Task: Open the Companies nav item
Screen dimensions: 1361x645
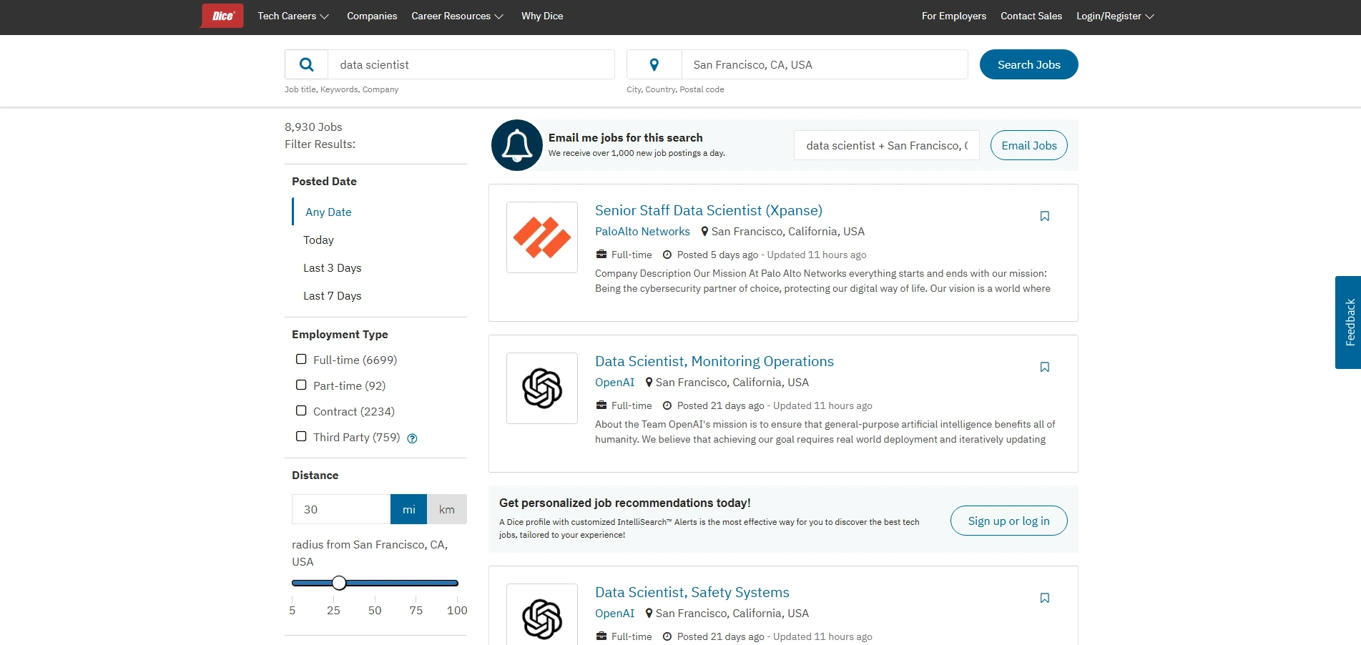Action: click(x=372, y=16)
